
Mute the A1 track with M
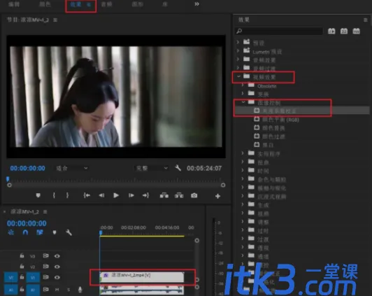pos(57,290)
